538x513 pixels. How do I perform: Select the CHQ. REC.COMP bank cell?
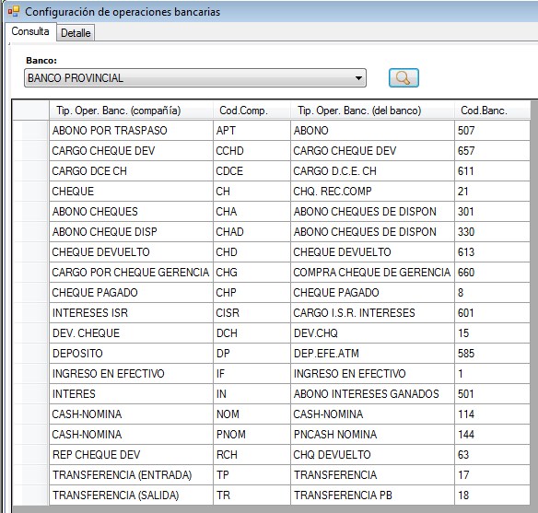click(372, 191)
